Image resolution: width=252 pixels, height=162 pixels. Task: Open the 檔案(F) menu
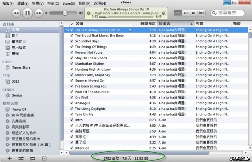pos(8,4)
